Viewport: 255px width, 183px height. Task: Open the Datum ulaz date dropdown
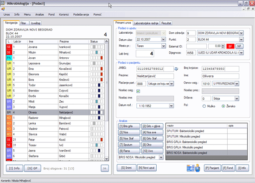[163, 39]
